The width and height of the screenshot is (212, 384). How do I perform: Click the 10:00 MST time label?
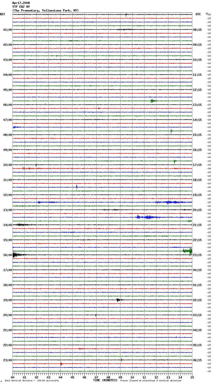pyautogui.click(x=8, y=165)
